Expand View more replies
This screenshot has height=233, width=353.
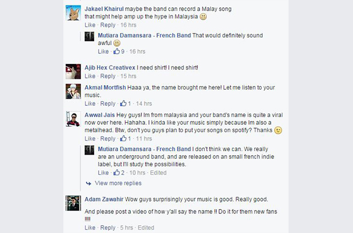pyautogui.click(x=118, y=183)
